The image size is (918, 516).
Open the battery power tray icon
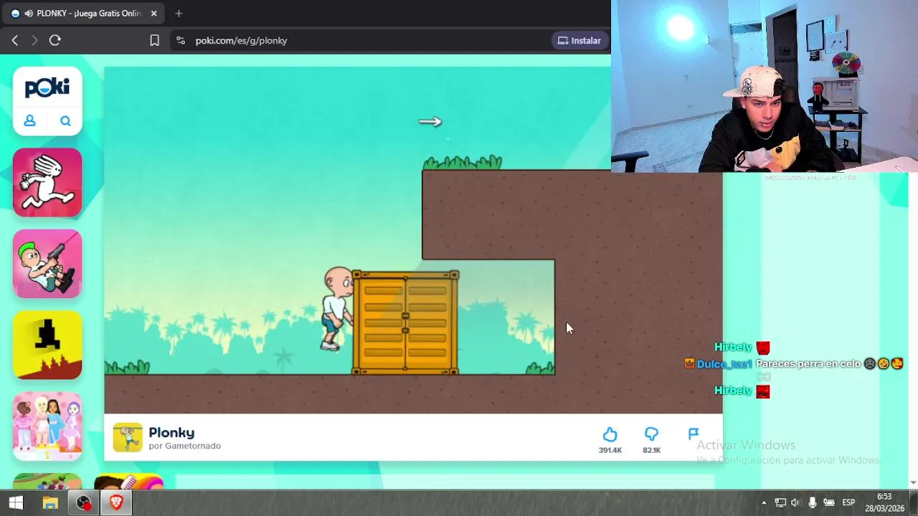pyautogui.click(x=829, y=502)
